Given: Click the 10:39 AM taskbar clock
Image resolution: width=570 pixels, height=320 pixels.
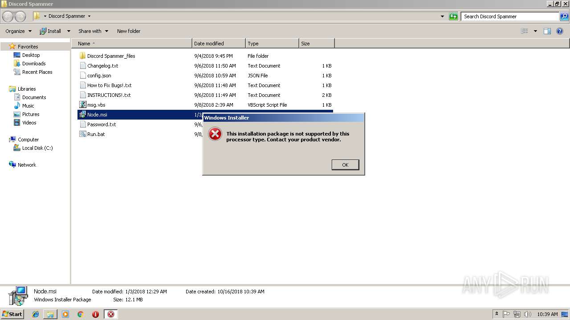Looking at the screenshot, I should (x=547, y=314).
